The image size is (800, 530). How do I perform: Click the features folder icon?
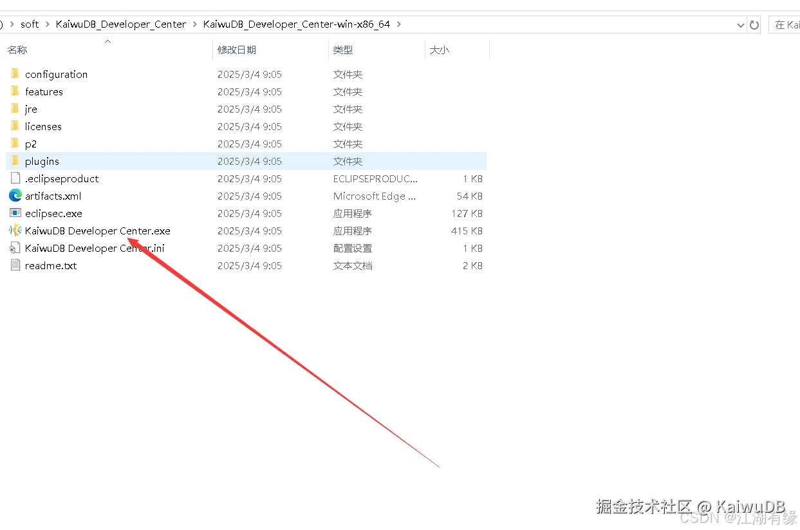point(15,91)
